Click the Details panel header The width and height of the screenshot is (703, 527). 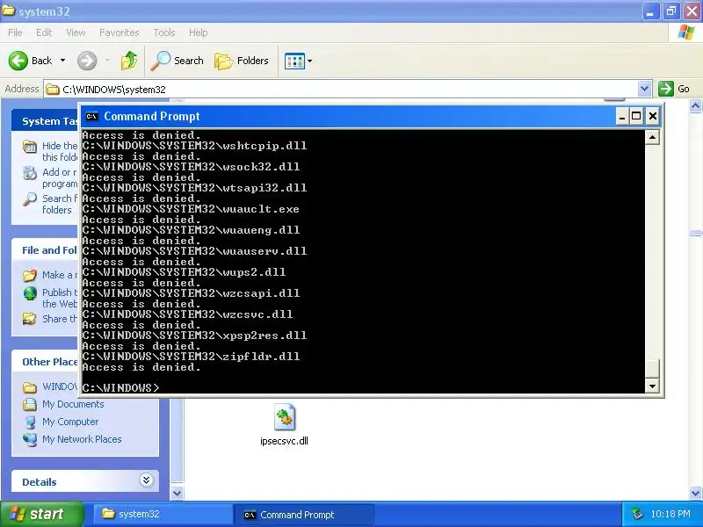point(85,480)
